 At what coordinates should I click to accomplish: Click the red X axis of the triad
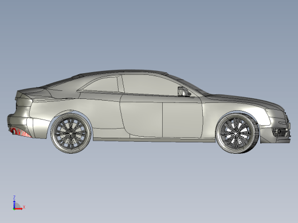coord(18,209)
